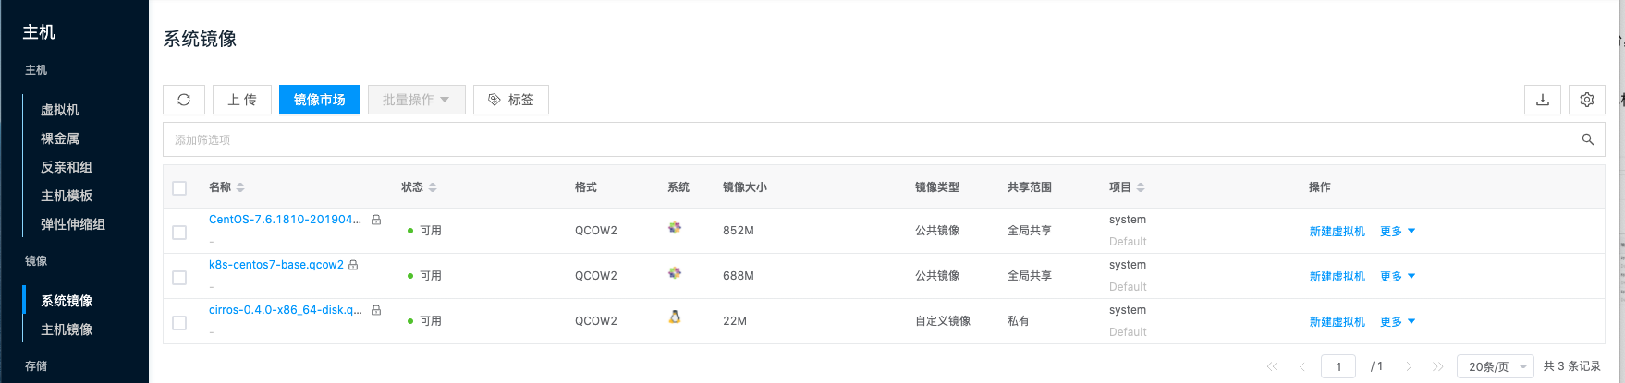1625x383 pixels.
Task: Go to 主机镜像 in the sidebar
Action: pos(67,329)
